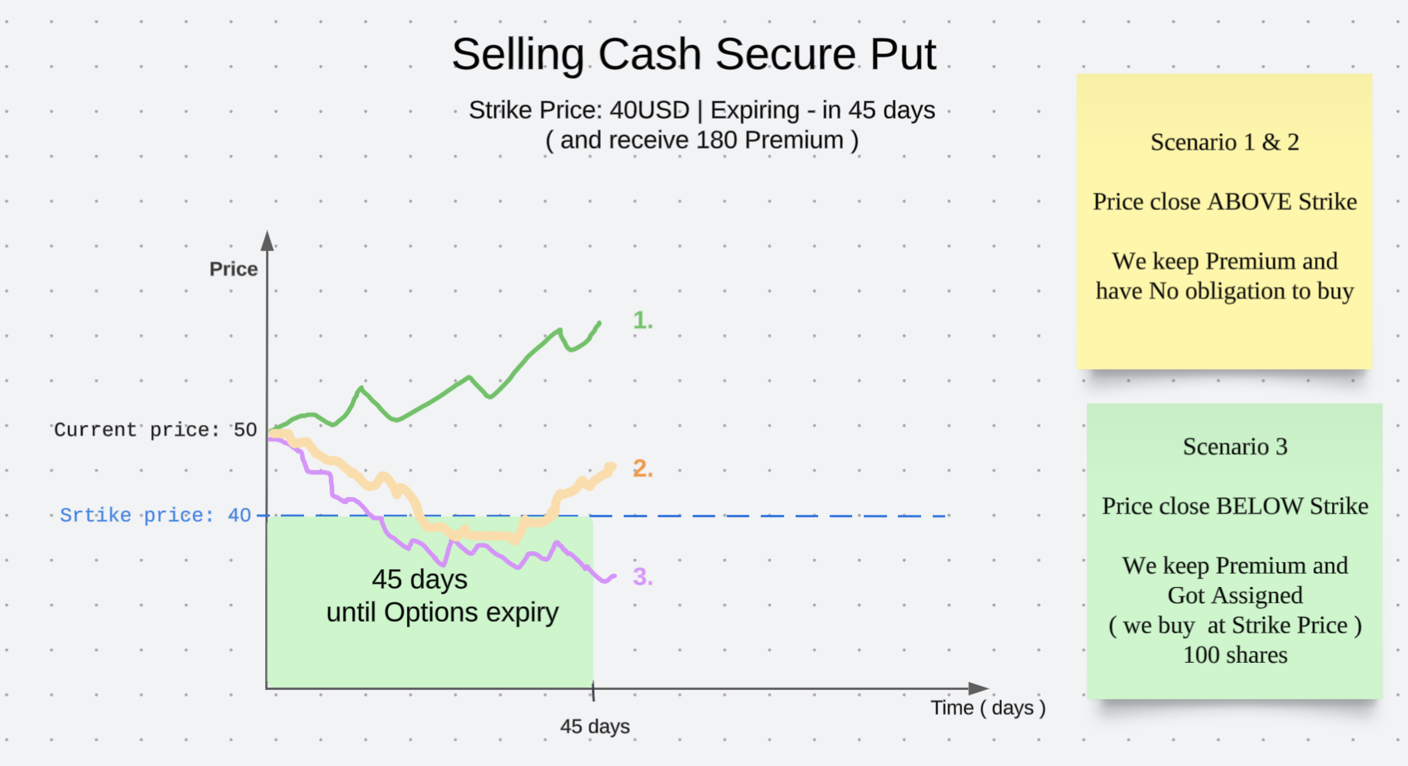
Task: Click the green Scenario 3 sticky note
Action: [x=1234, y=550]
